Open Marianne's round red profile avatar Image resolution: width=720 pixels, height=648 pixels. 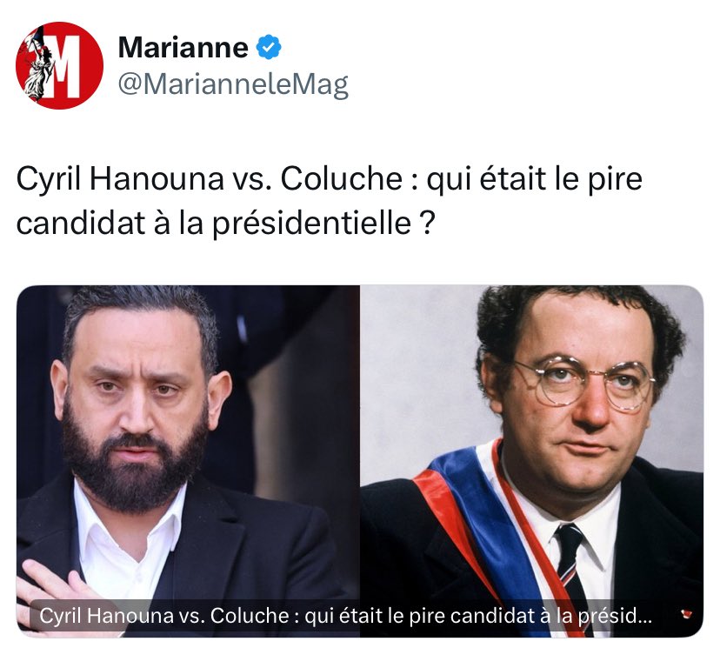pos(59,65)
